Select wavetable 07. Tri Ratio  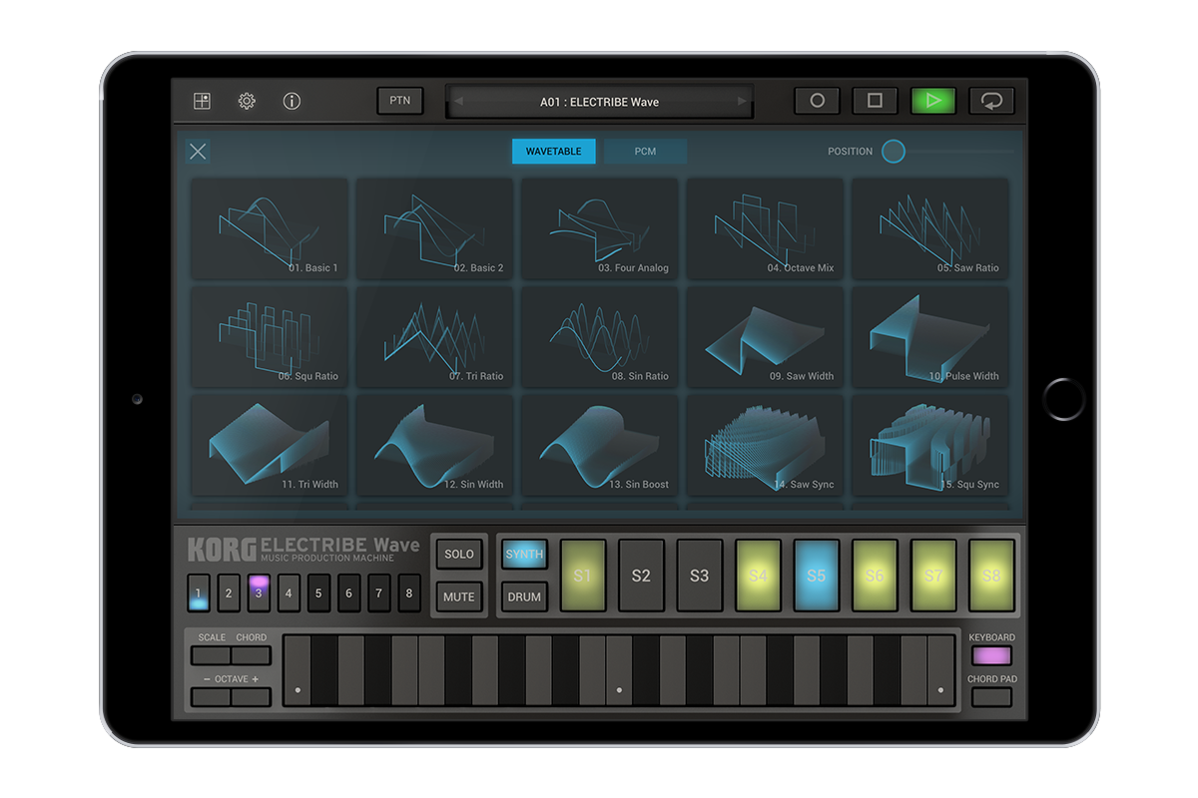[x=434, y=337]
